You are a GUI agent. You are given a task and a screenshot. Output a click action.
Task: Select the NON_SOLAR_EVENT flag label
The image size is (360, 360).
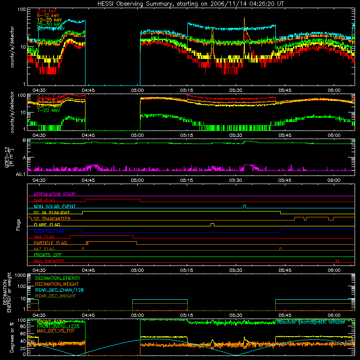[x=54, y=207]
